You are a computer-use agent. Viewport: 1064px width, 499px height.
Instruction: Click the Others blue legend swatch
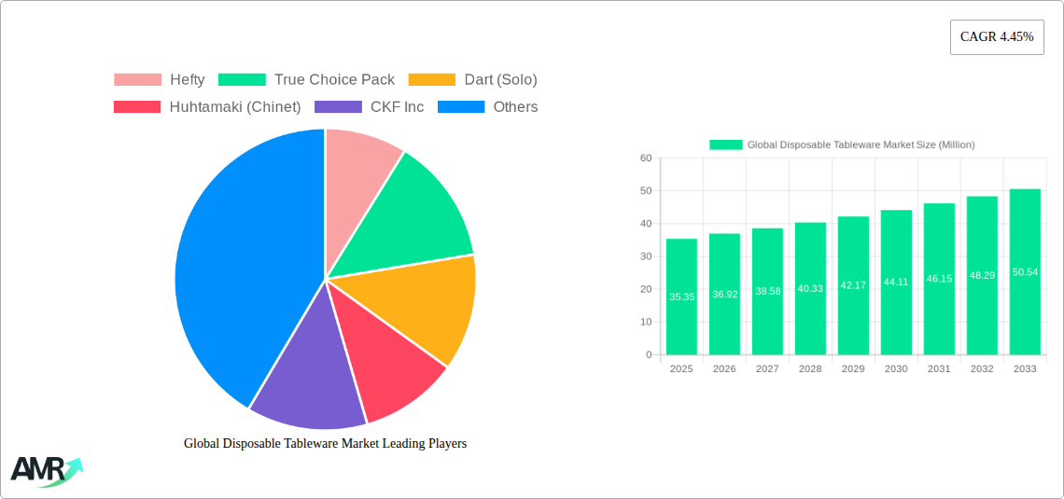[461, 107]
